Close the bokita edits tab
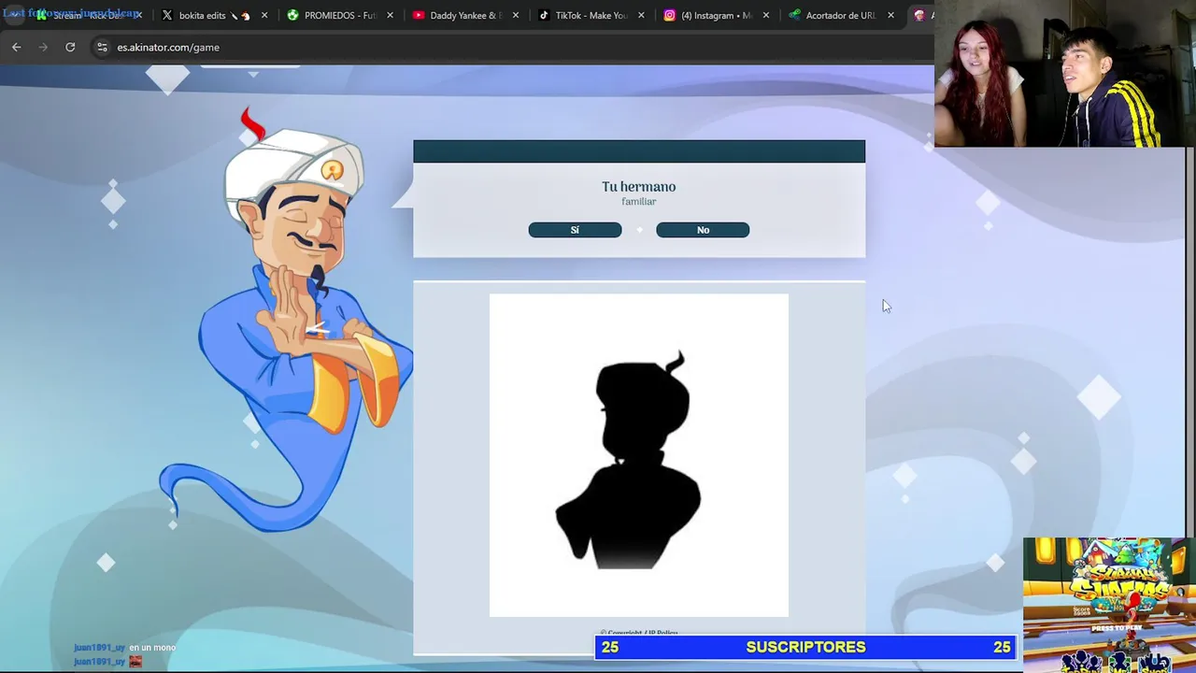The width and height of the screenshot is (1196, 673). click(x=264, y=15)
